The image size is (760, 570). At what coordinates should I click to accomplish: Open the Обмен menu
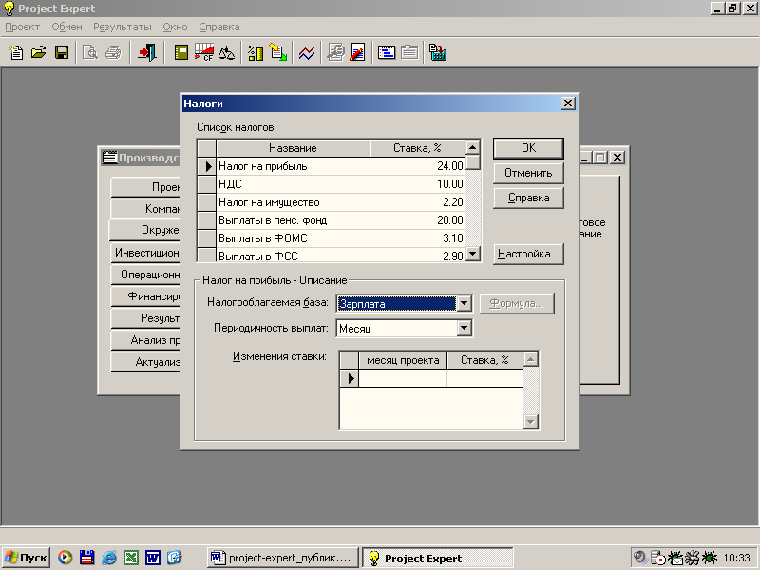(66, 28)
